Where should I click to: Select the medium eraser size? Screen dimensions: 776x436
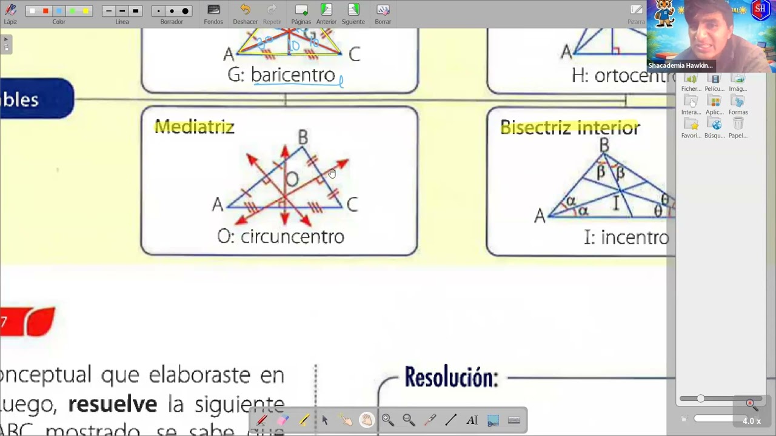pos(172,11)
